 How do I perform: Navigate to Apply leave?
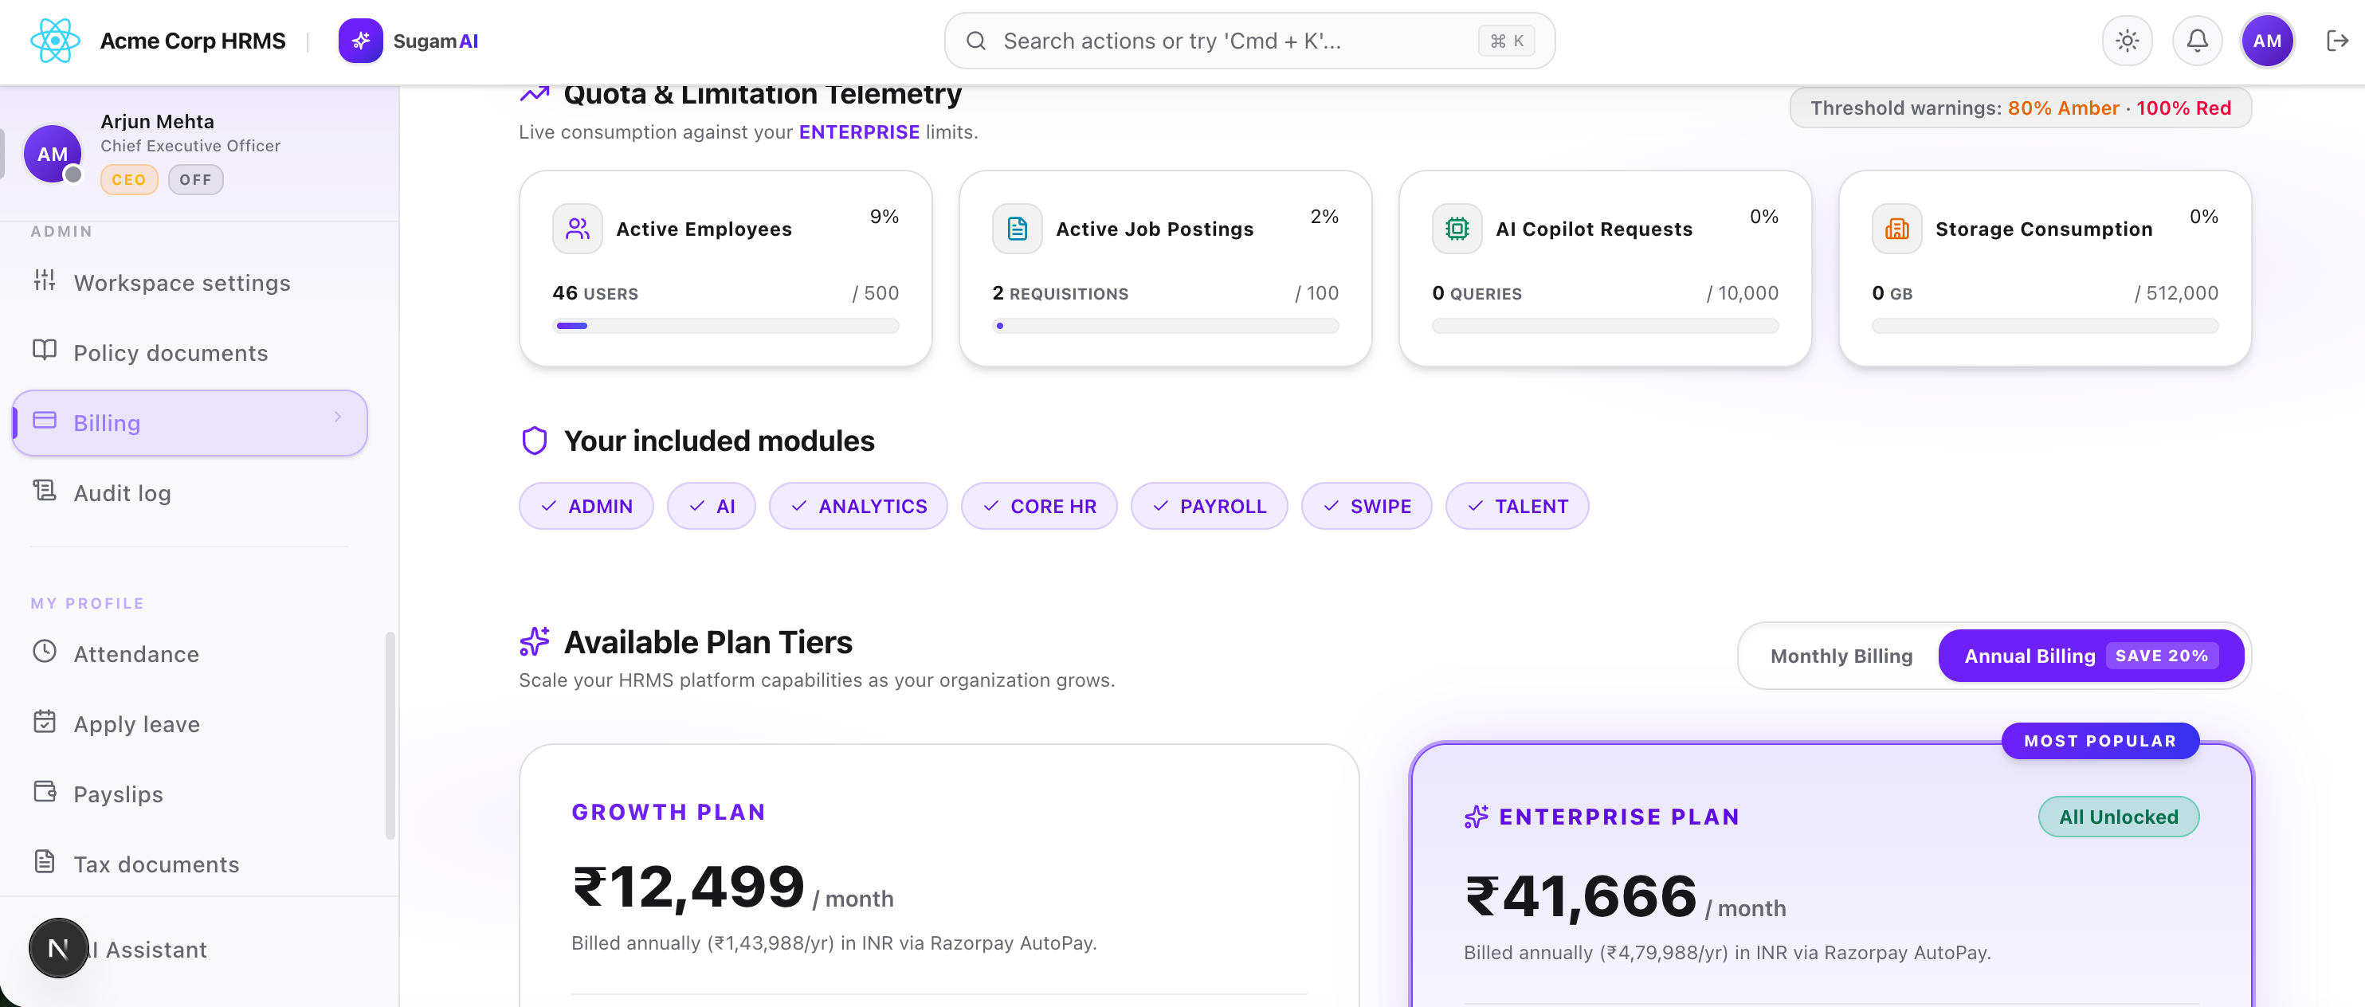pos(190,724)
